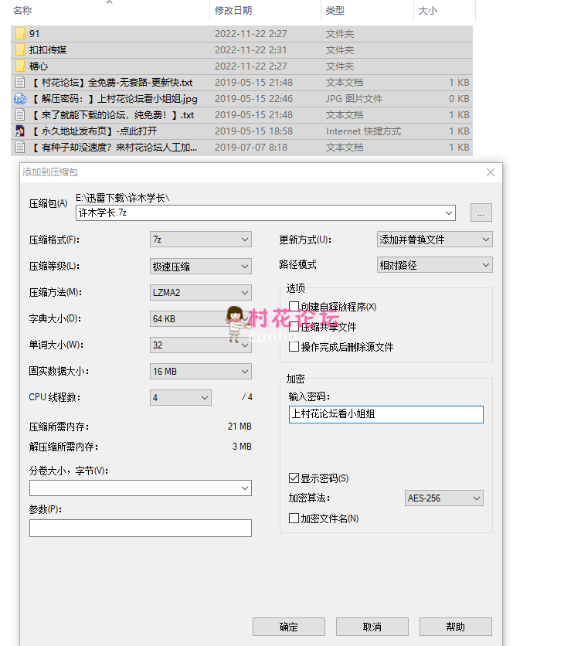Open the 加密算法 AES-256 dropdown

444,498
